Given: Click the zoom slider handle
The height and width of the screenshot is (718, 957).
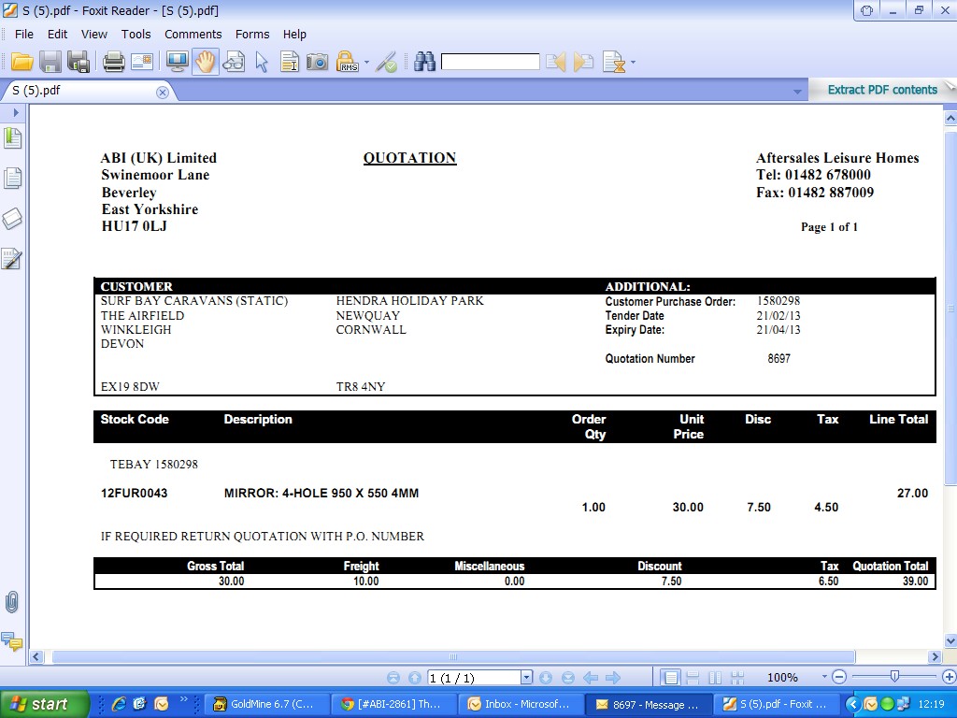Looking at the screenshot, I should click(894, 677).
